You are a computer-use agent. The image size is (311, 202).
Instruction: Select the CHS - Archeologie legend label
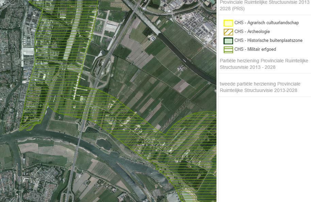tap(252, 32)
